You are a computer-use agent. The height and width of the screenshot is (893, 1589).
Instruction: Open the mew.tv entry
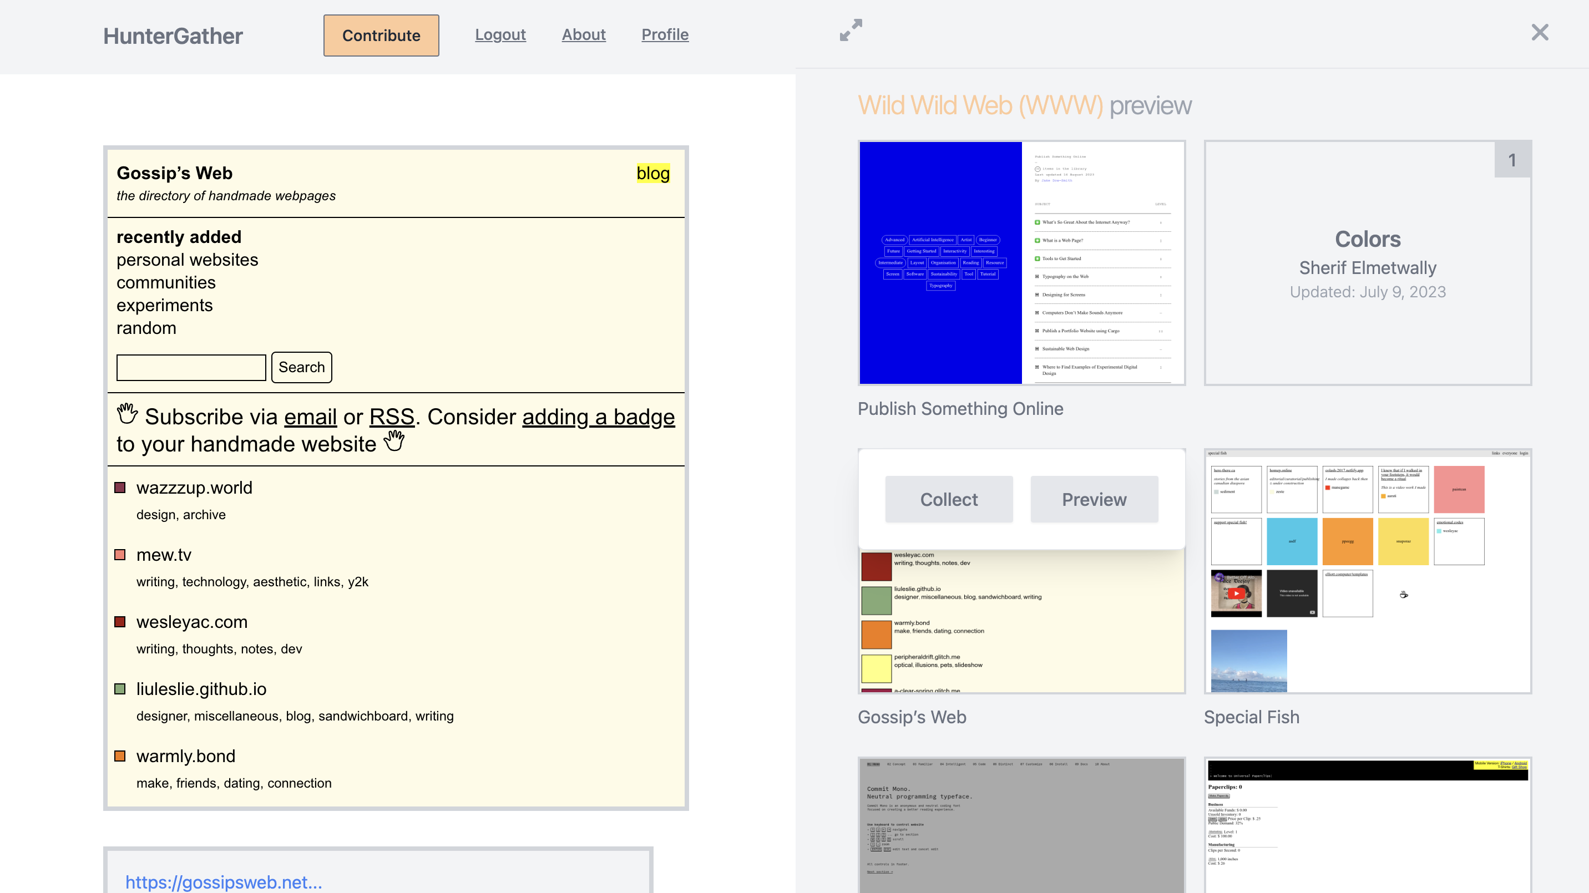coord(164,555)
